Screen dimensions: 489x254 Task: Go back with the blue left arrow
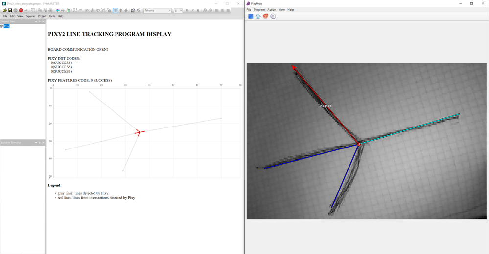coord(57,10)
